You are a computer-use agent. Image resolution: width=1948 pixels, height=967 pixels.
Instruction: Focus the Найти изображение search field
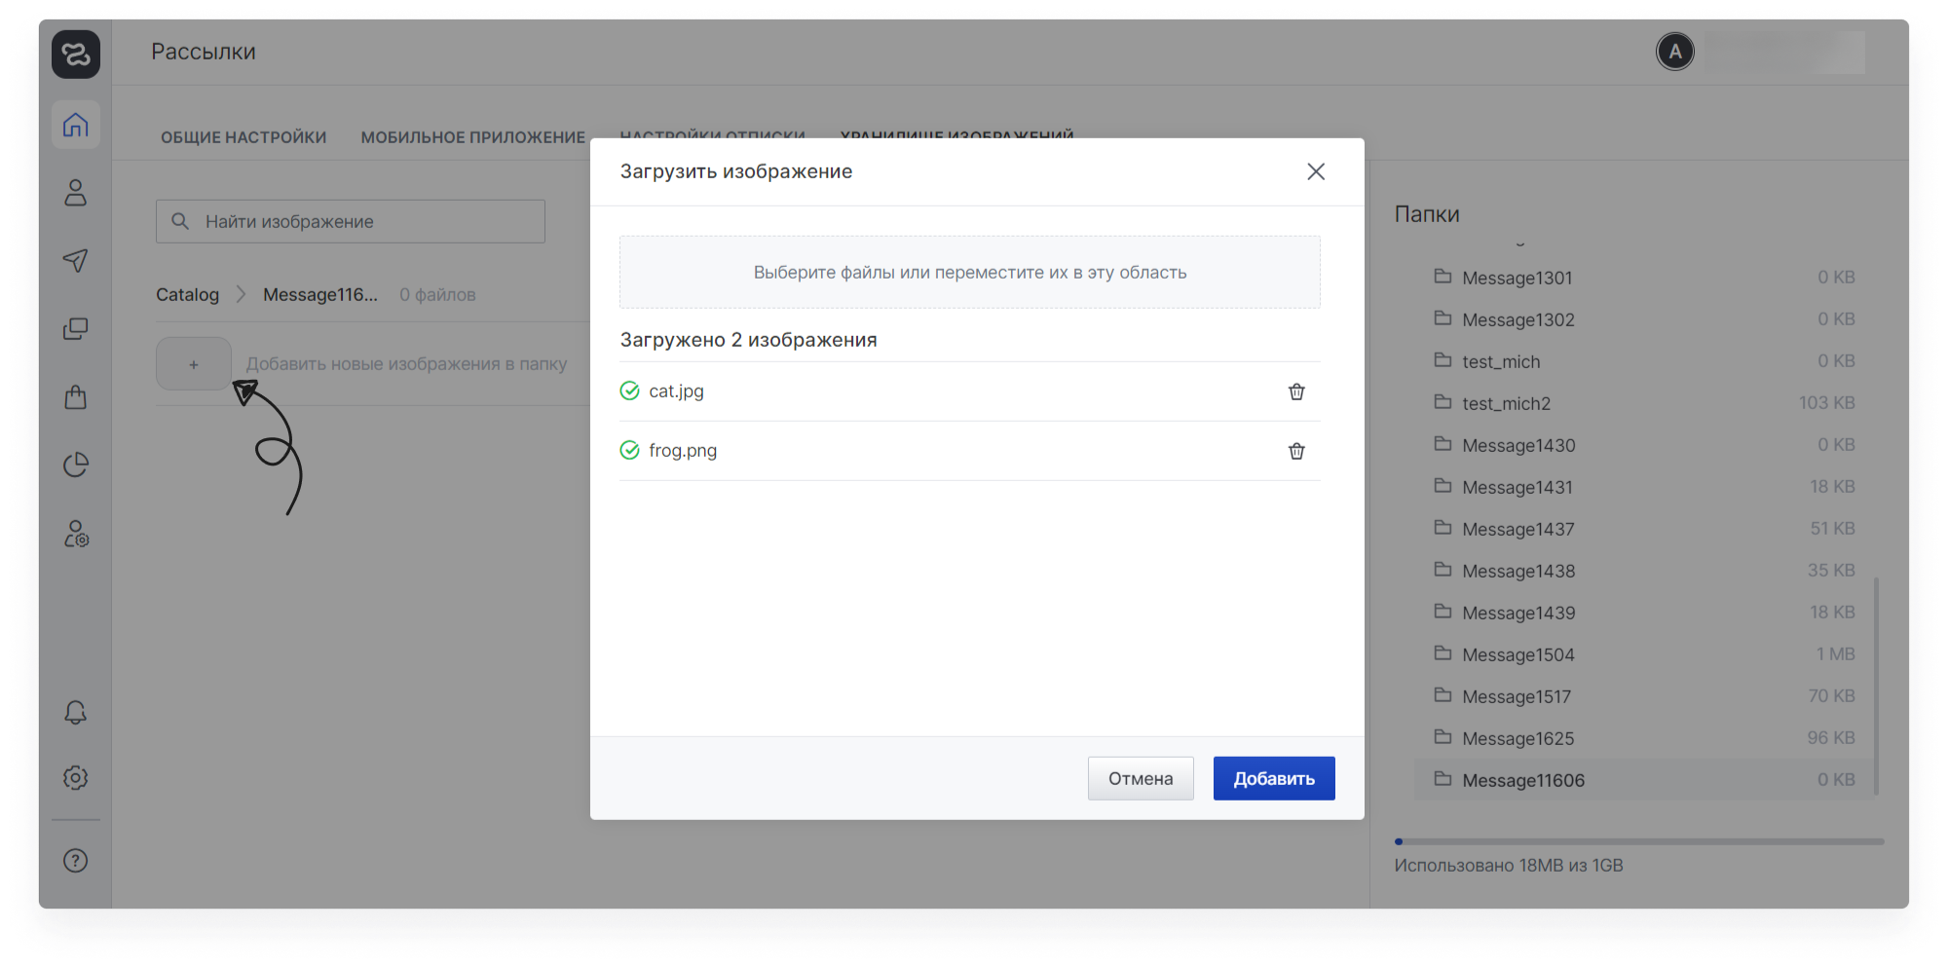tap(351, 221)
